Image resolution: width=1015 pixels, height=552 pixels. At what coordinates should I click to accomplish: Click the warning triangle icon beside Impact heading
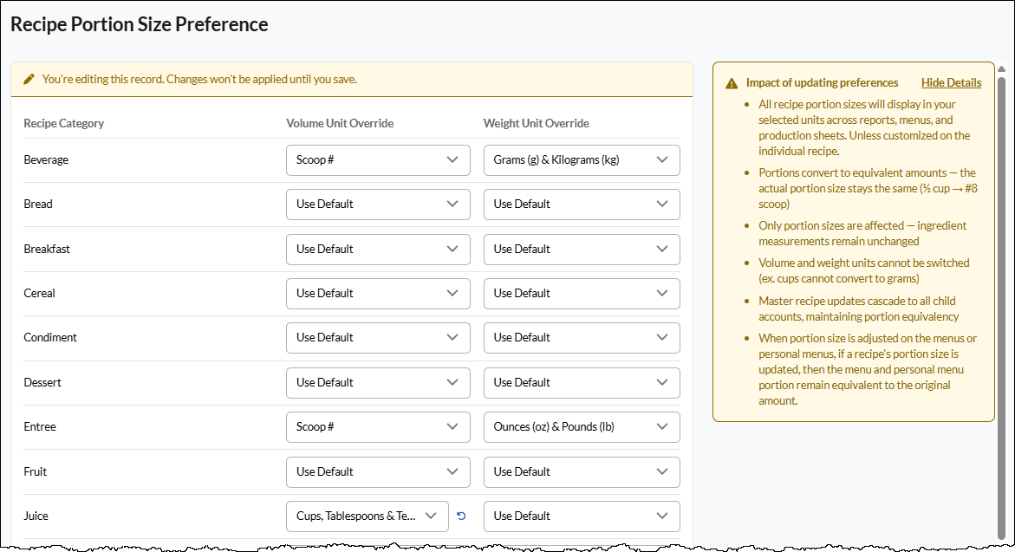tap(732, 83)
